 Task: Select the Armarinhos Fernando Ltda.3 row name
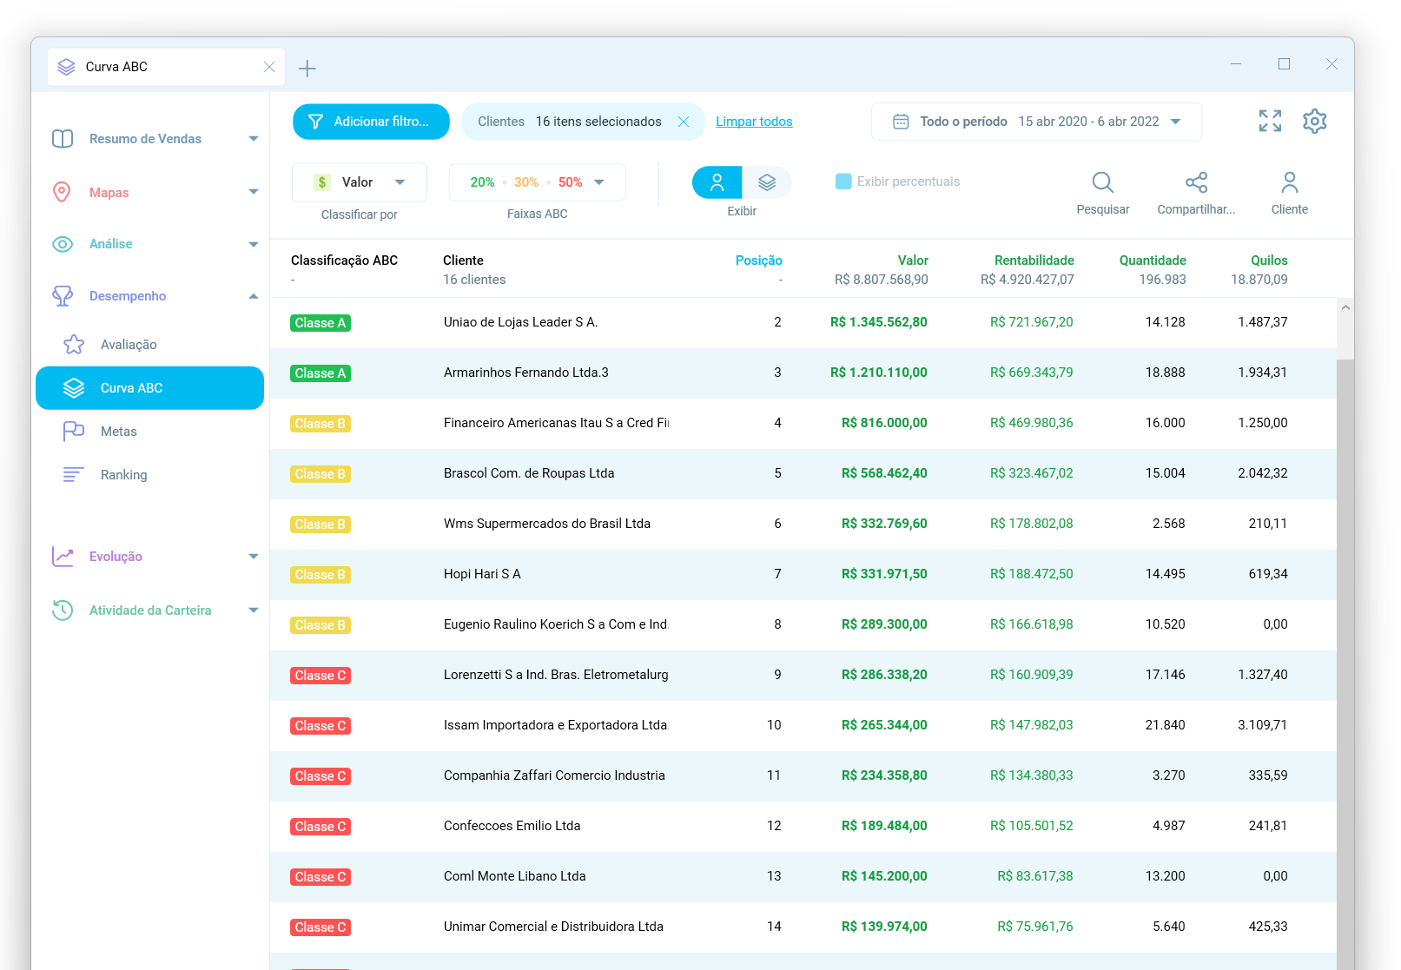tap(526, 373)
